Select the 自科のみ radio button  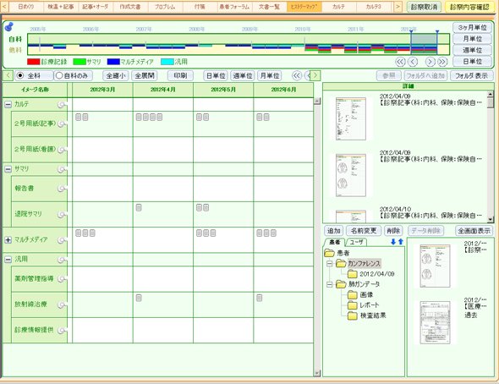point(59,76)
